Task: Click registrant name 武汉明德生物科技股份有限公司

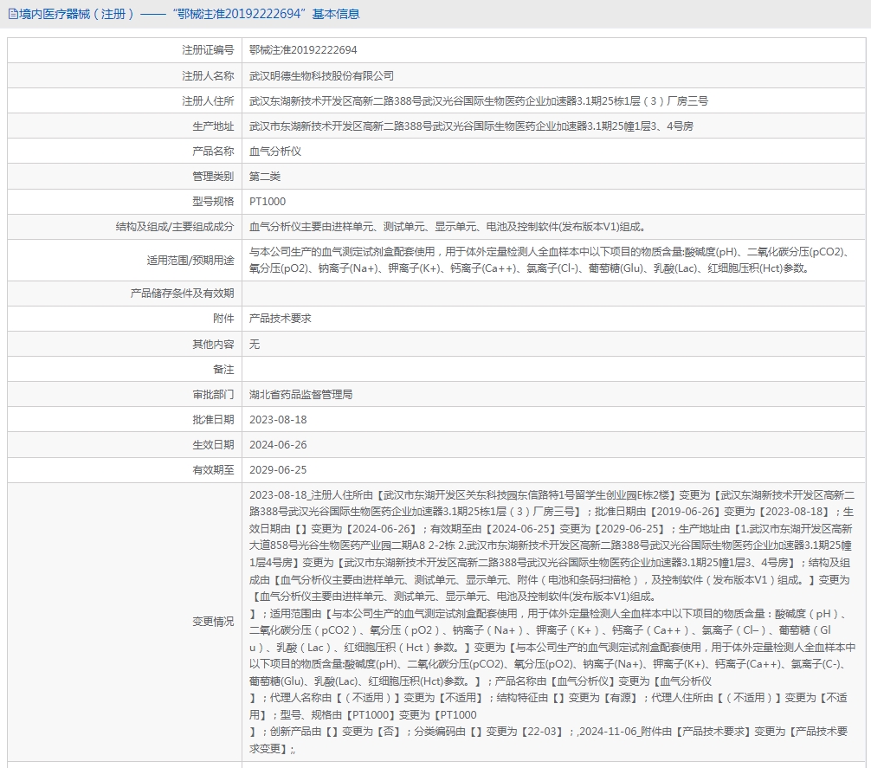Action: (x=321, y=75)
